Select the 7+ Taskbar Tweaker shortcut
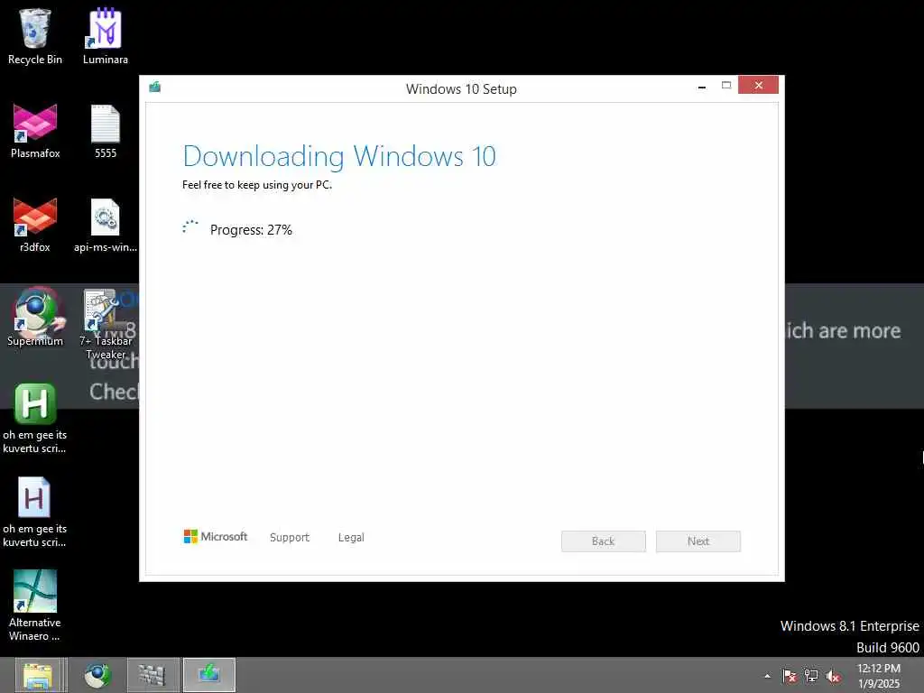This screenshot has width=924, height=693. click(106, 324)
